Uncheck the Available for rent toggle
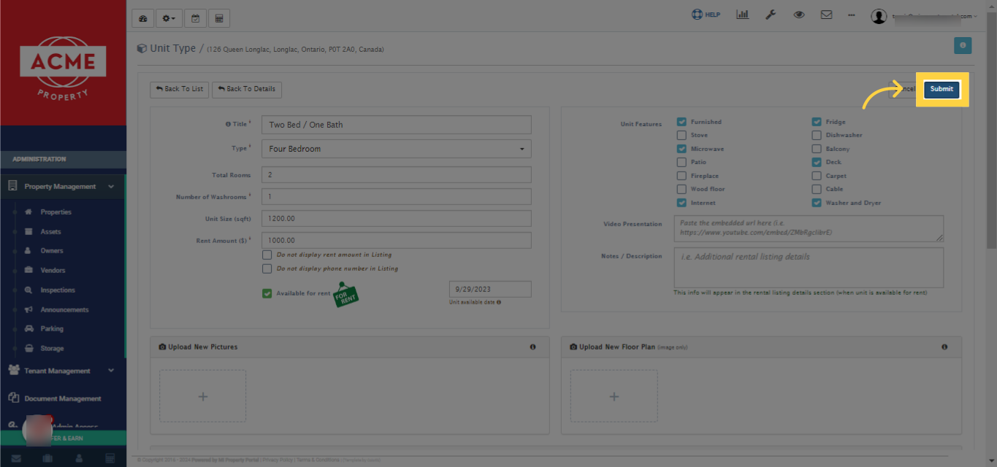 coord(267,293)
